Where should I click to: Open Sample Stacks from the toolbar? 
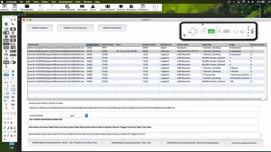tap(108, 8)
